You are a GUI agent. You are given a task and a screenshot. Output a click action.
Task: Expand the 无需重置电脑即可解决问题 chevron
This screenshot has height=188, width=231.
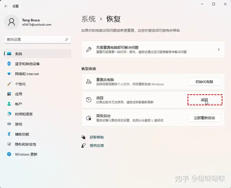click(218, 49)
